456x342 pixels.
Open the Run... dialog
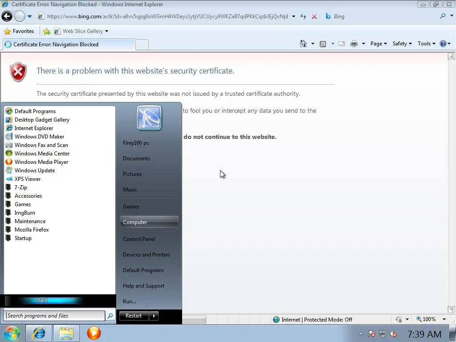149,301
